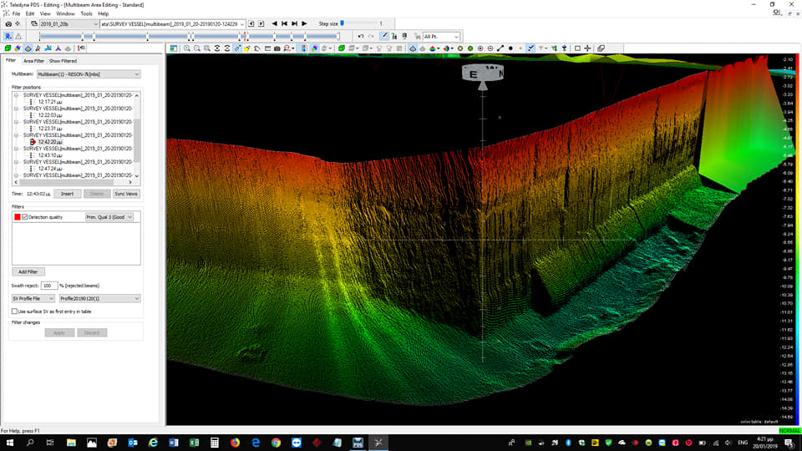Open the File menu
Image resolution: width=802 pixels, height=451 pixels.
[17, 14]
